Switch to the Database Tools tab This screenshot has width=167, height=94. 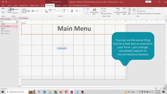pyautogui.click(x=34, y=5)
